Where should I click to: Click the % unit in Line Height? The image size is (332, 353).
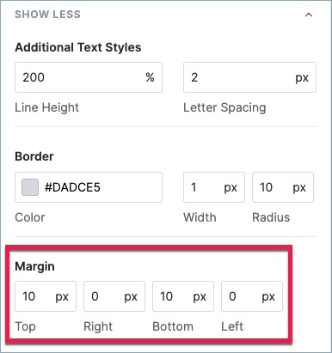click(150, 77)
